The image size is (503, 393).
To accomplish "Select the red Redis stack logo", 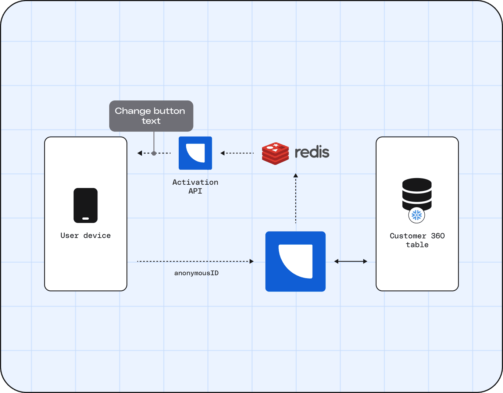I will (x=275, y=153).
